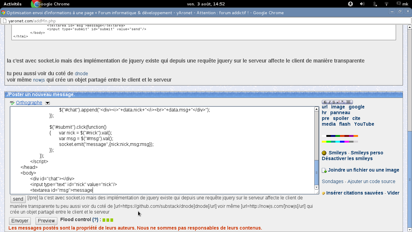
Task: Toggle "Désactiver les smileys"
Action: point(347,159)
